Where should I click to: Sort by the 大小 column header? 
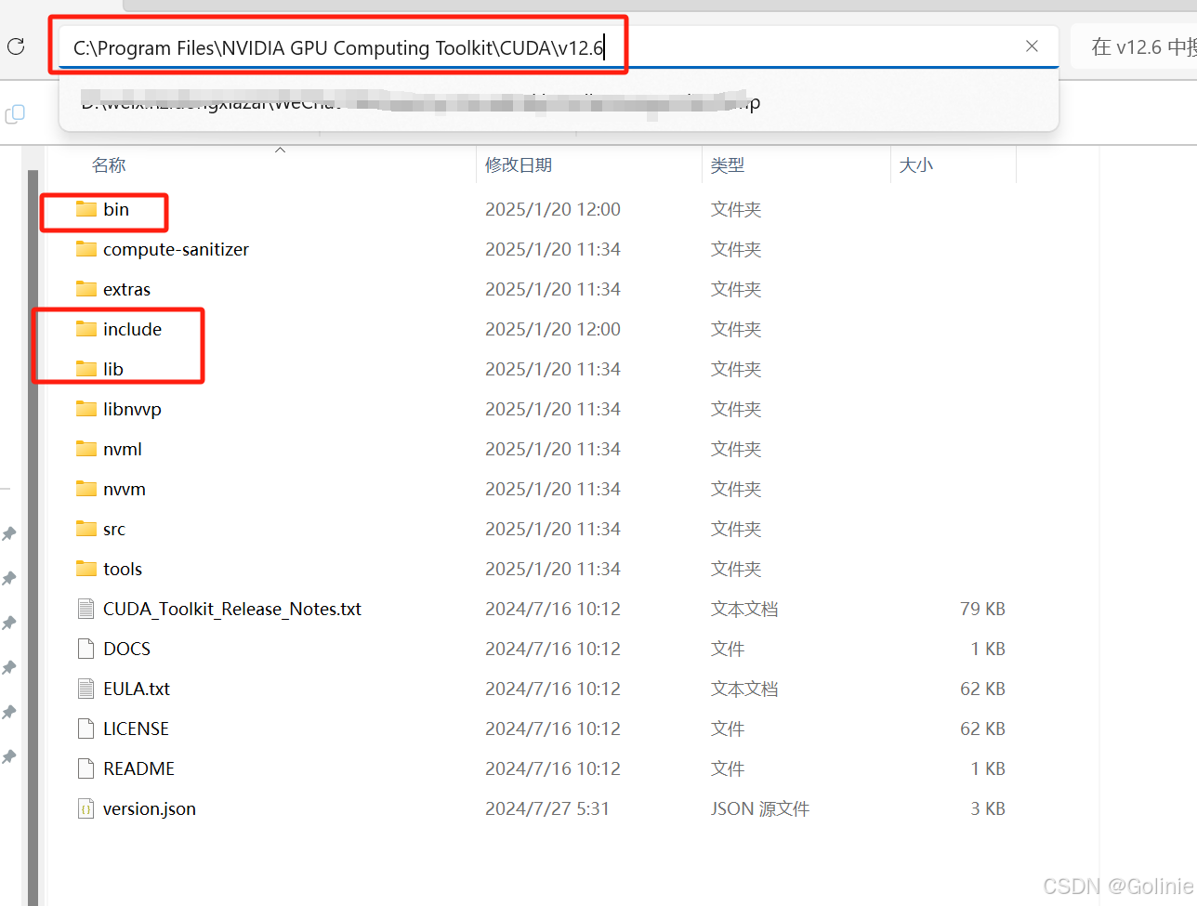tap(916, 165)
